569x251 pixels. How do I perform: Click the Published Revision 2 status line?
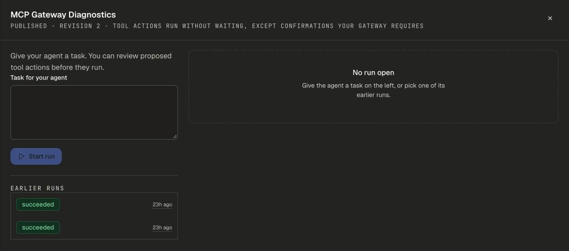click(x=217, y=26)
